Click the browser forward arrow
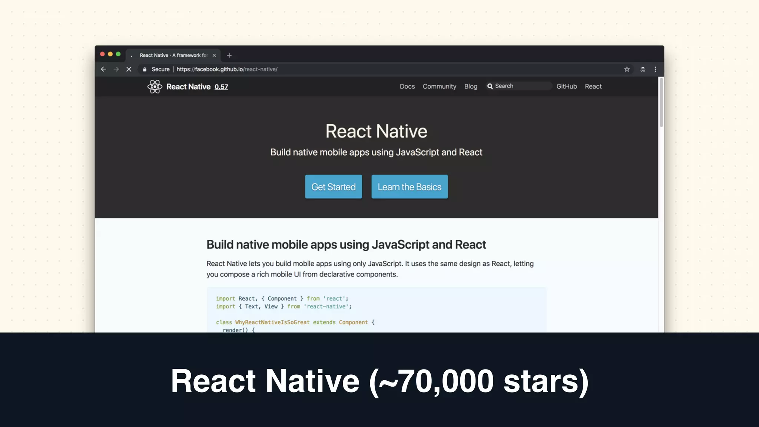 pyautogui.click(x=116, y=69)
